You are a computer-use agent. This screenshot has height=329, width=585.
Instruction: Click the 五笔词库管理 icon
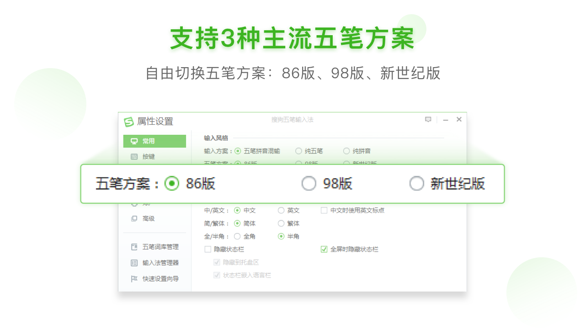click(134, 247)
